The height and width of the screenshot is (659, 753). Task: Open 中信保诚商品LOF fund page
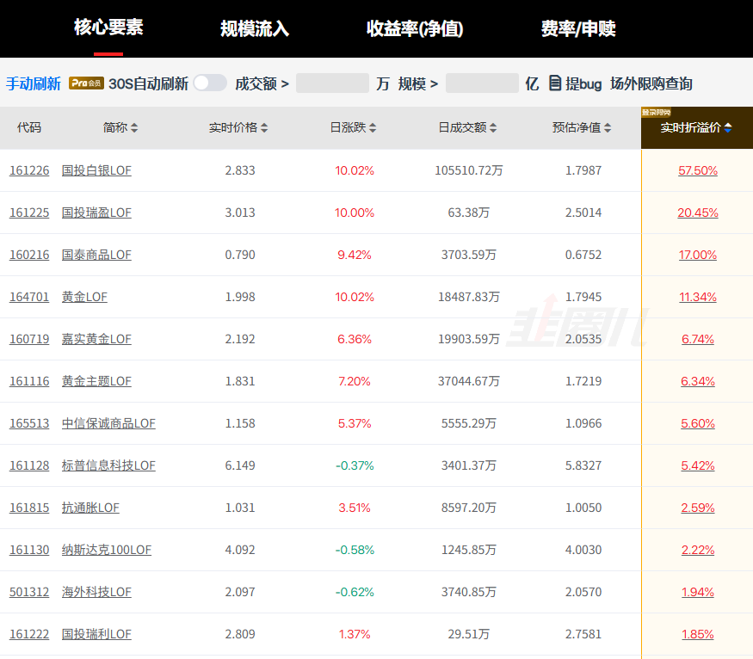(108, 424)
